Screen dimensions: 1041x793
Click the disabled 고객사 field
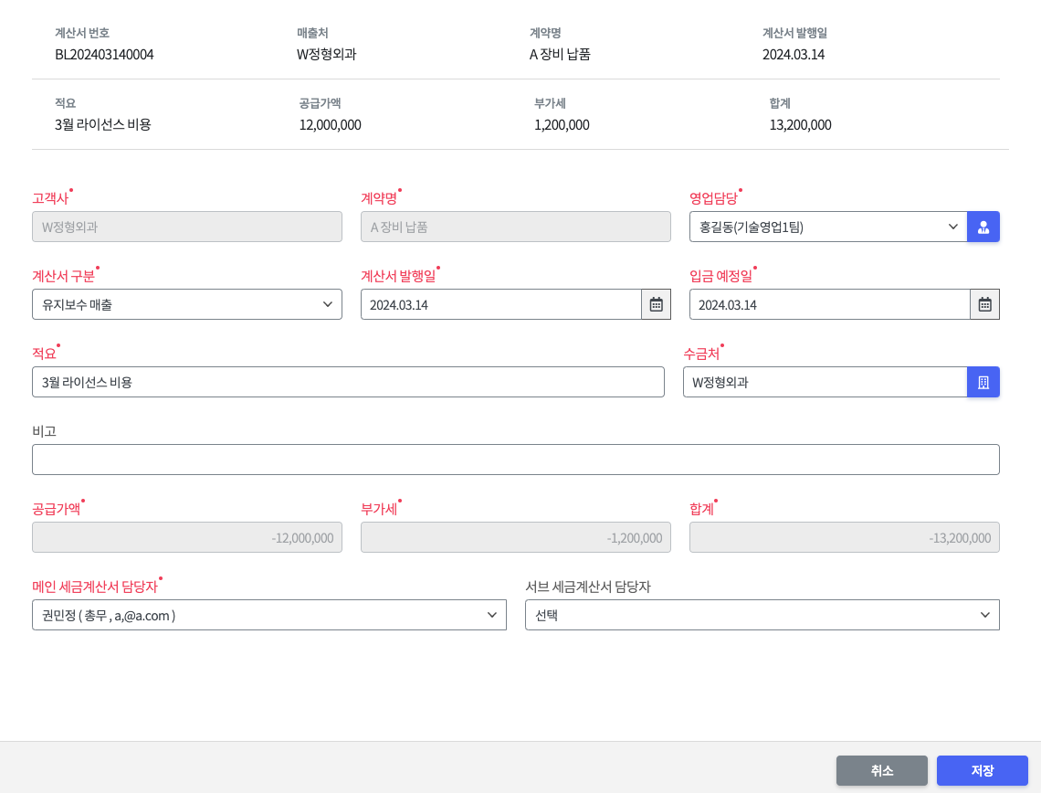[187, 227]
